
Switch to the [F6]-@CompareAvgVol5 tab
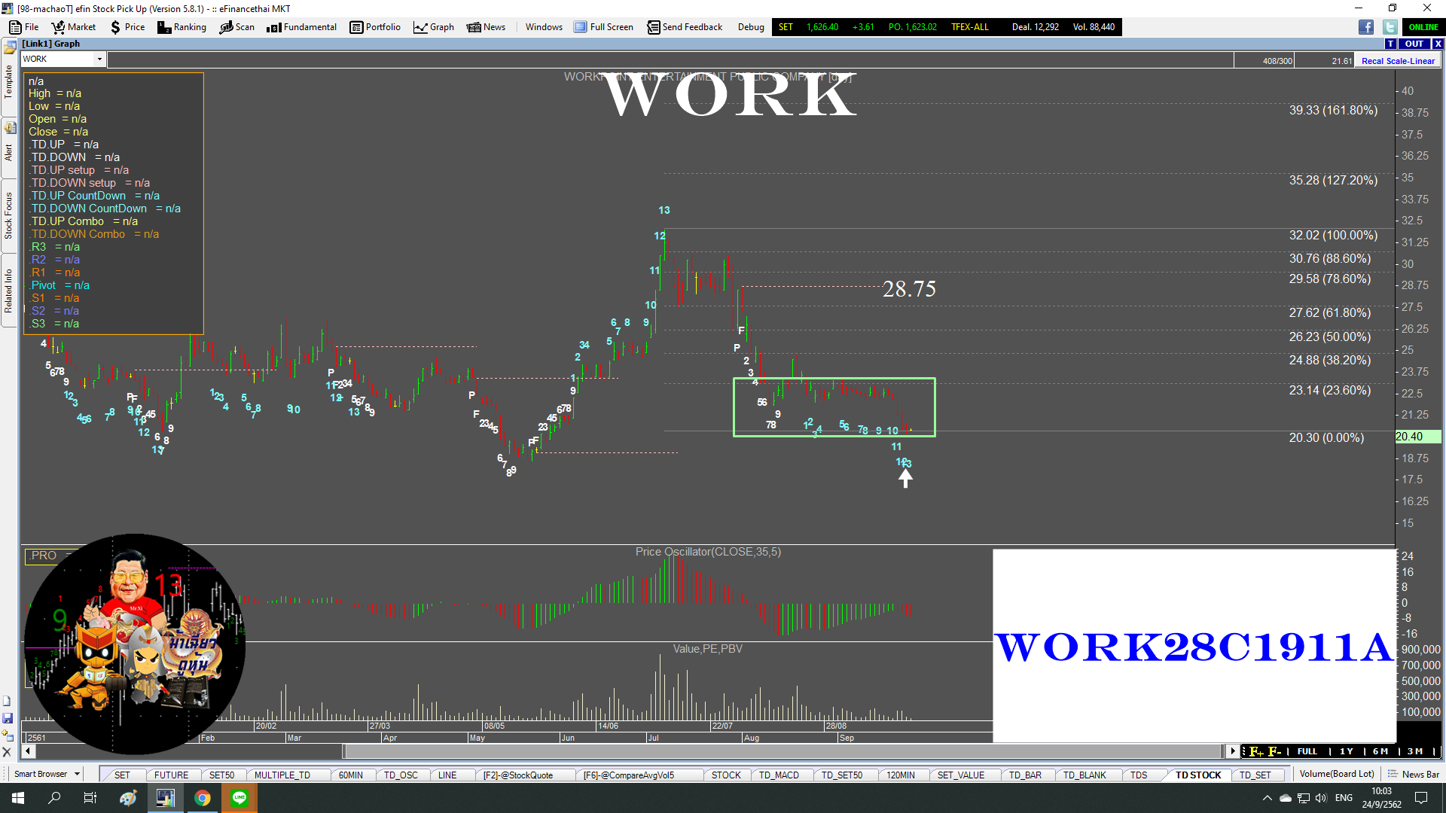629,775
